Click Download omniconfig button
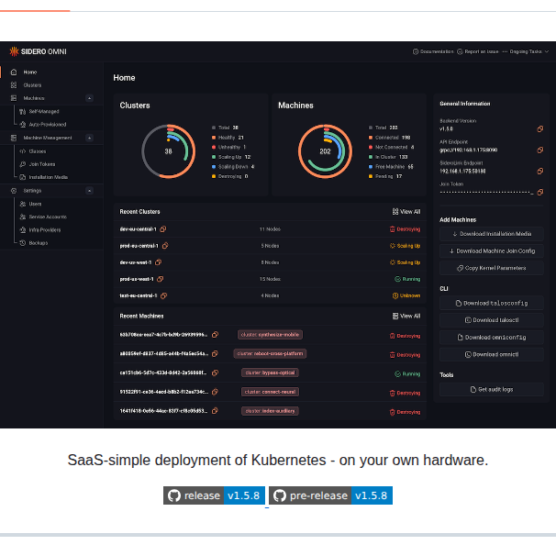The width and height of the screenshot is (556, 556). (492, 338)
